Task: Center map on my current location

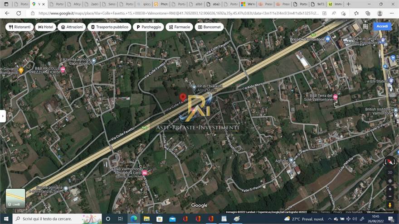Action: pyautogui.click(x=390, y=181)
